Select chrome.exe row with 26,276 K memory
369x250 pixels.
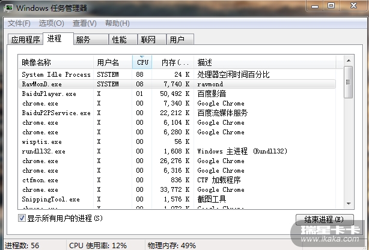tap(177, 161)
